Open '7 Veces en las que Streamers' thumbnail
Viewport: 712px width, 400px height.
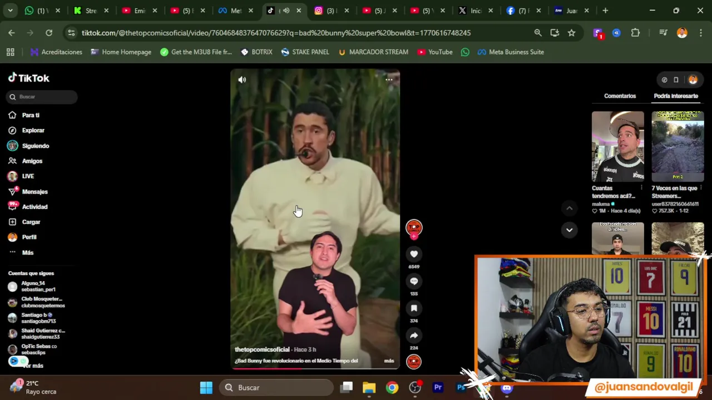678,147
